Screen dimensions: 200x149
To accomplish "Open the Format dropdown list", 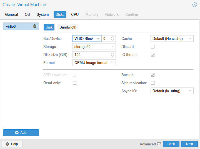I will (112, 63).
